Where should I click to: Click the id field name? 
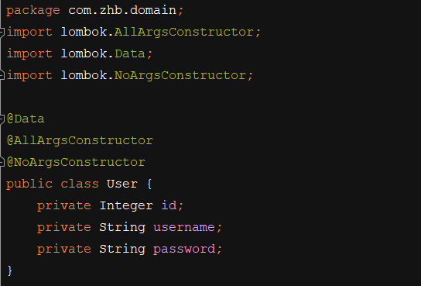point(169,205)
